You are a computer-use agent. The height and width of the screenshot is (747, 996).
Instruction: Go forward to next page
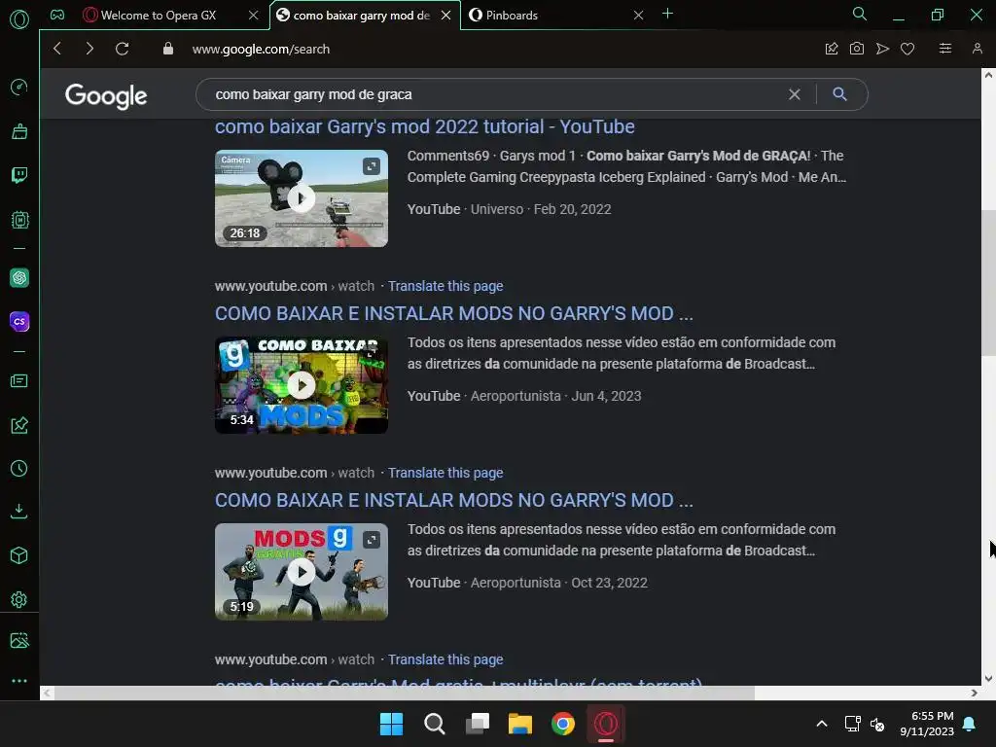pyautogui.click(x=89, y=49)
